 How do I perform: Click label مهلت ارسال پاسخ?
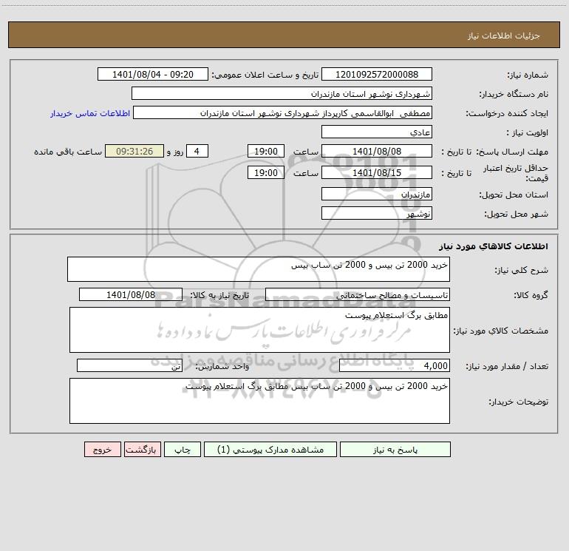pos(511,152)
